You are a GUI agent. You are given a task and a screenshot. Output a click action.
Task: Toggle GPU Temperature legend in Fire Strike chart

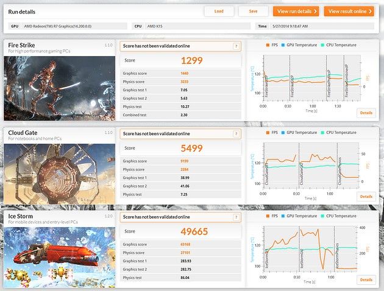pos(299,45)
